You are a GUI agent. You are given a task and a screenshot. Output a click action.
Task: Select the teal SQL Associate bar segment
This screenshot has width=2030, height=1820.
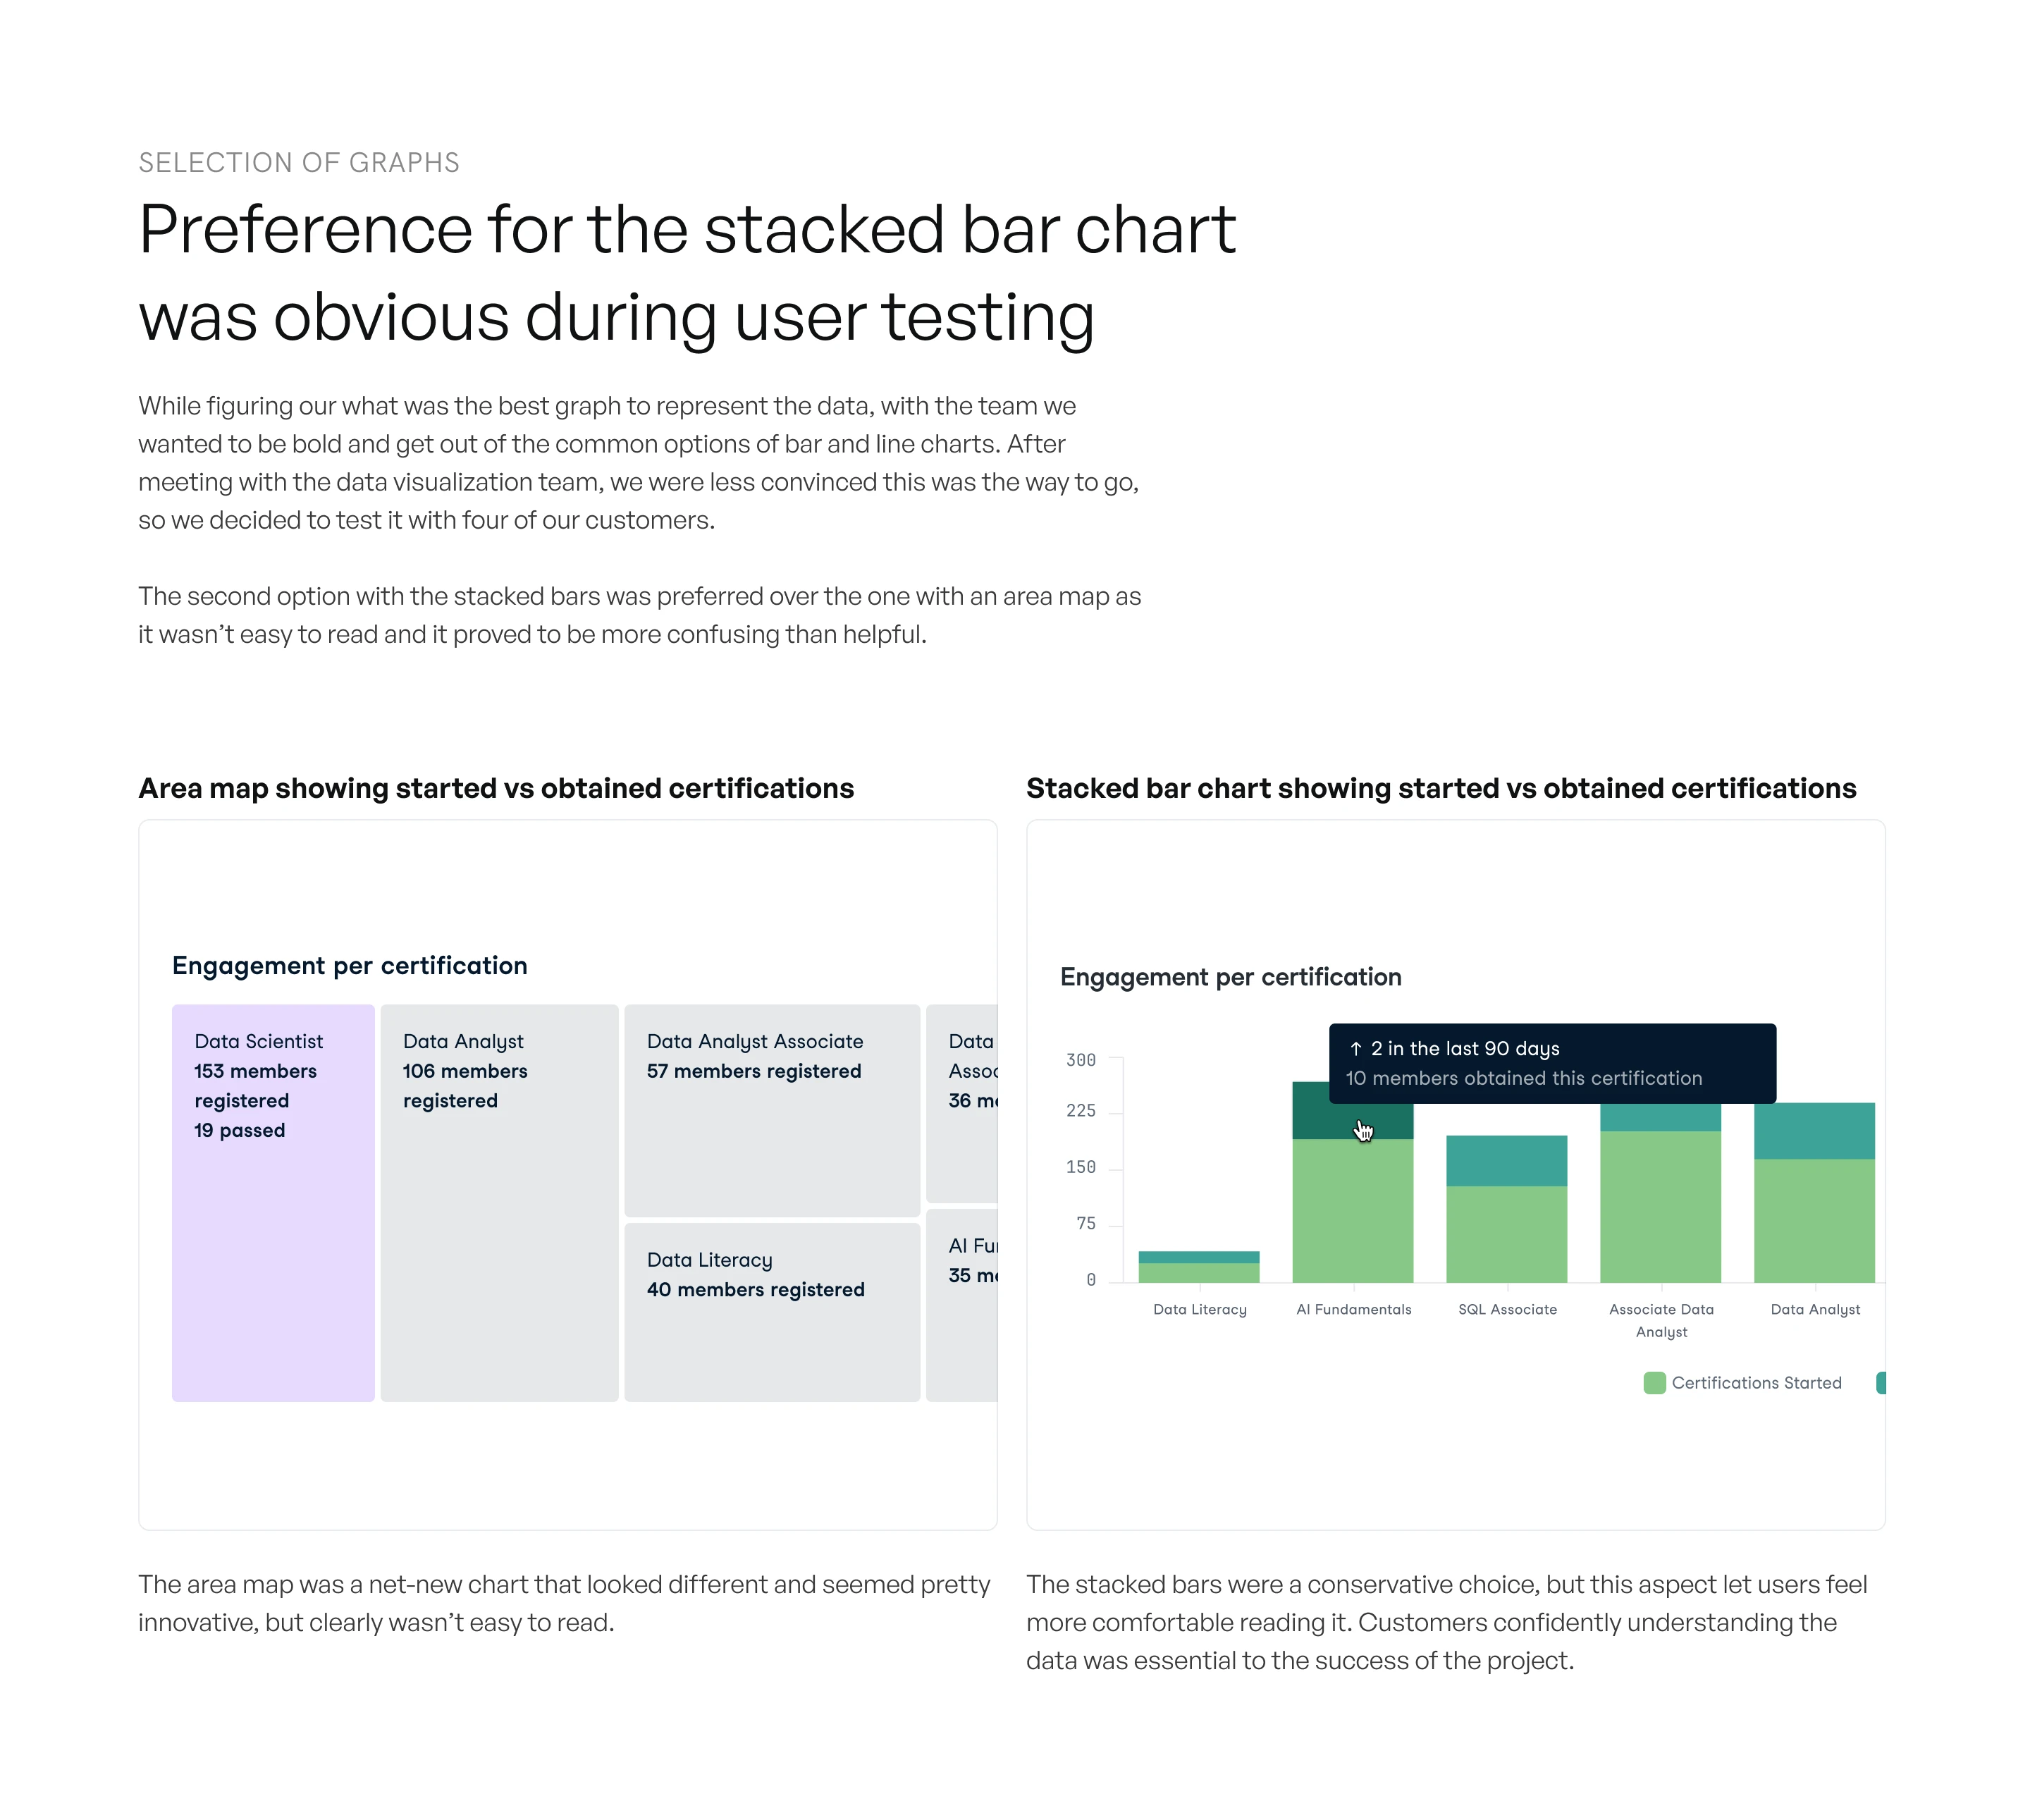[x=1506, y=1160]
